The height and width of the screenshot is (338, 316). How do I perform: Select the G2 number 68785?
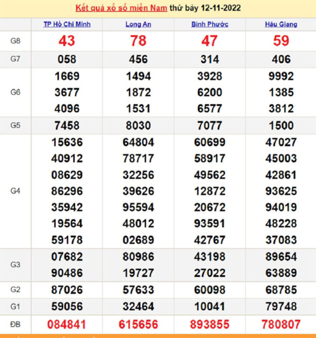tap(281, 290)
